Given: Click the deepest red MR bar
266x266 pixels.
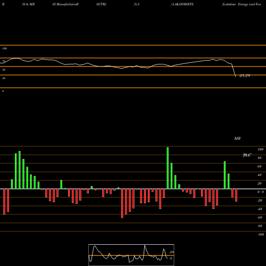Looking at the screenshot, I should point(122,203).
